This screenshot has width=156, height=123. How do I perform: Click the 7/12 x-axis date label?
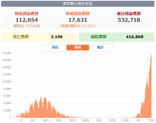coord(20,120)
